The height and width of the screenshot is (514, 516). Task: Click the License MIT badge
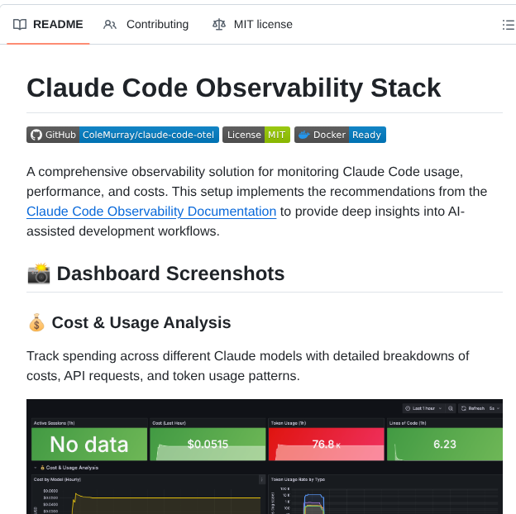click(256, 135)
